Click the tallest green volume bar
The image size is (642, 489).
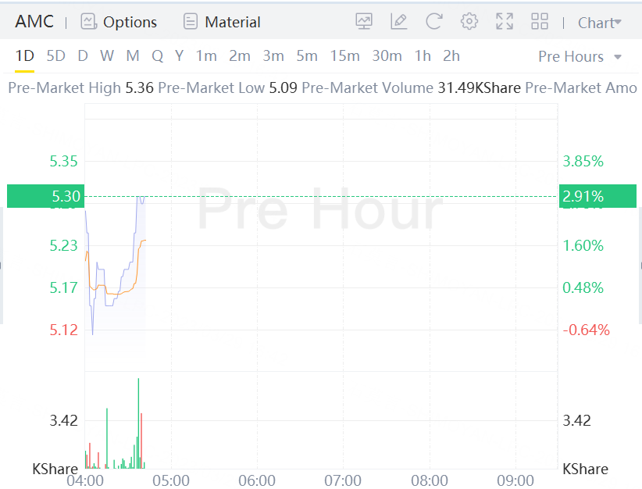pyautogui.click(x=138, y=422)
